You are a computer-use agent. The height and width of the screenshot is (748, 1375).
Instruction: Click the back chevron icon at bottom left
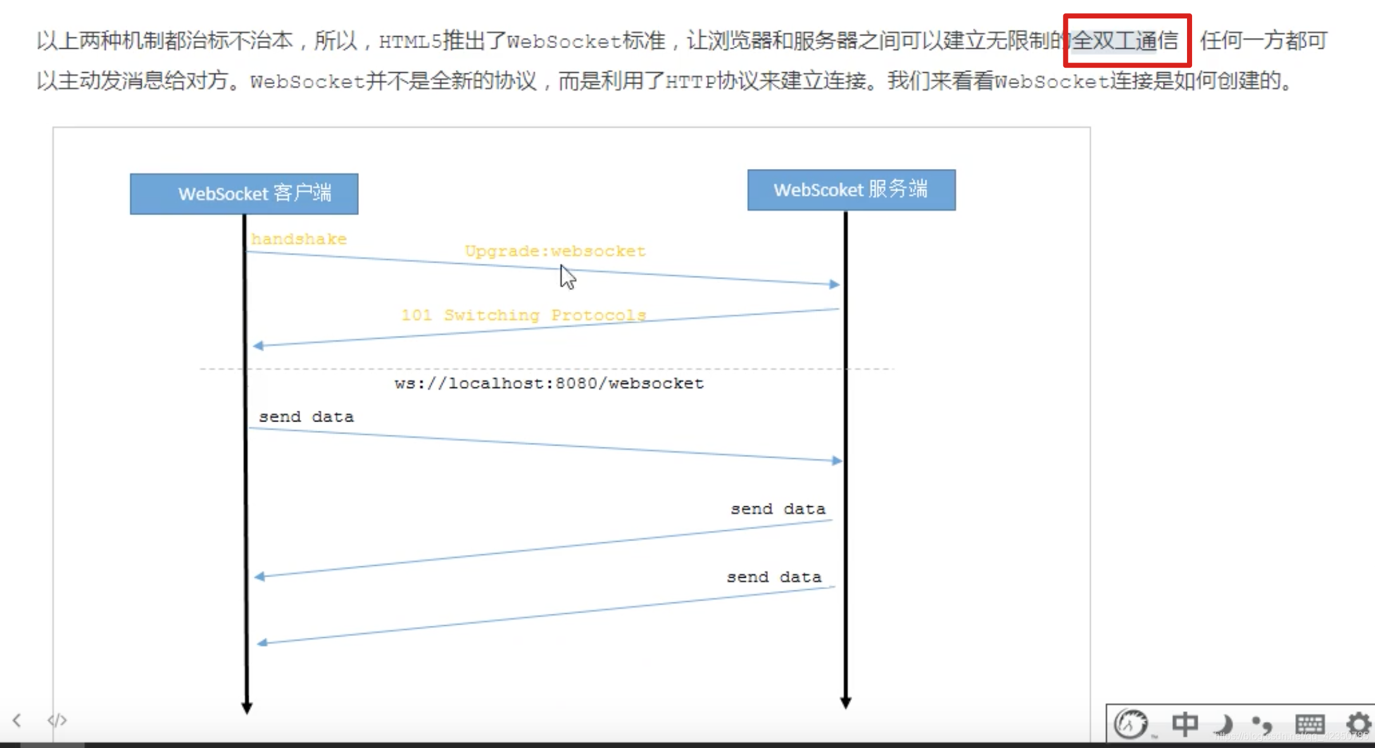(x=17, y=720)
